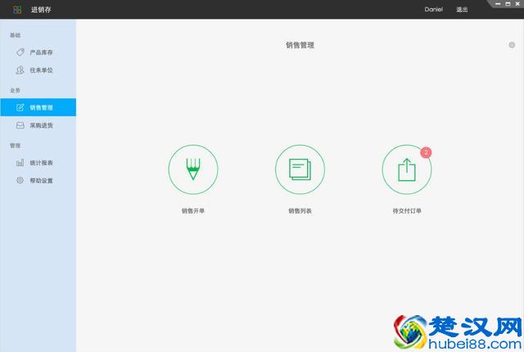Open 销售列表 documents circle icon
The height and width of the screenshot is (352, 524).
click(x=300, y=169)
